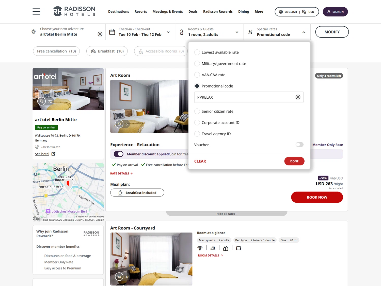Collapse the Special Rates dropdown
Image resolution: width=381 pixels, height=286 pixels.
coord(304,32)
